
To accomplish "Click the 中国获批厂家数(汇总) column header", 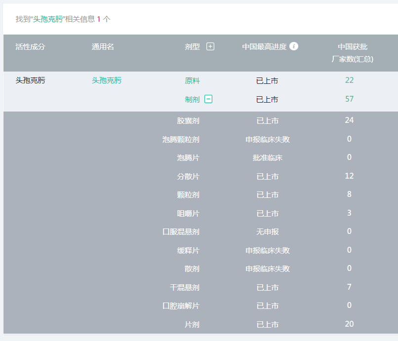I will pyautogui.click(x=352, y=53).
